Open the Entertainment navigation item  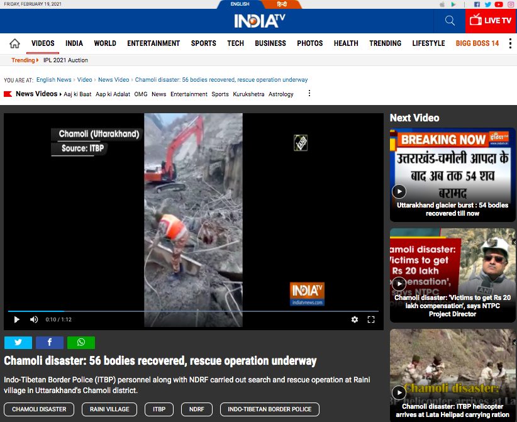(x=153, y=43)
